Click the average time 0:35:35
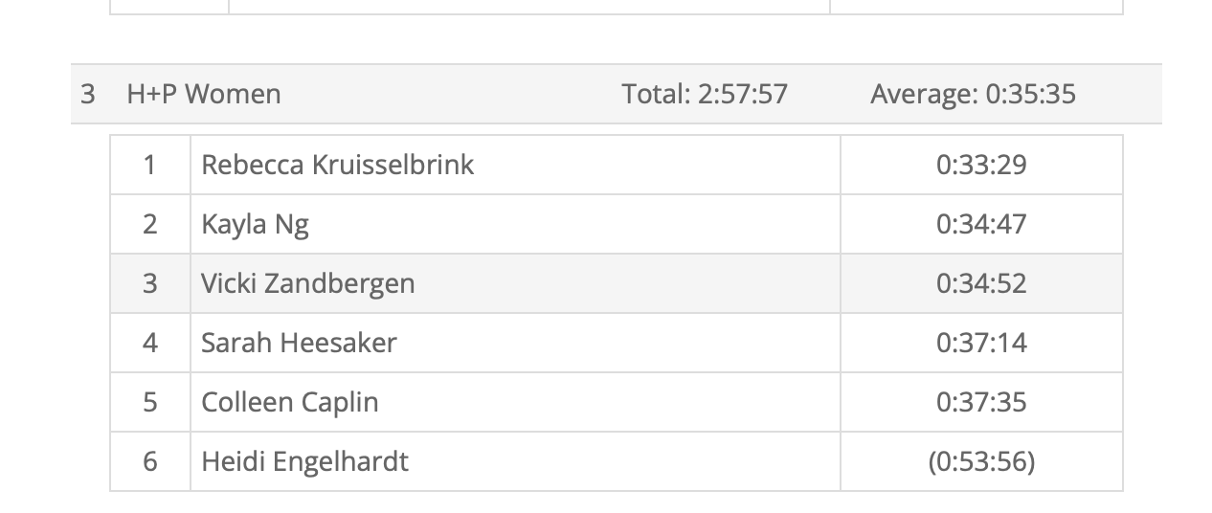1212x513 pixels. click(973, 94)
